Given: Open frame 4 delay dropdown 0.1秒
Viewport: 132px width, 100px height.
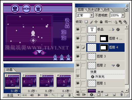Looking at the screenshot, I should (67, 91).
